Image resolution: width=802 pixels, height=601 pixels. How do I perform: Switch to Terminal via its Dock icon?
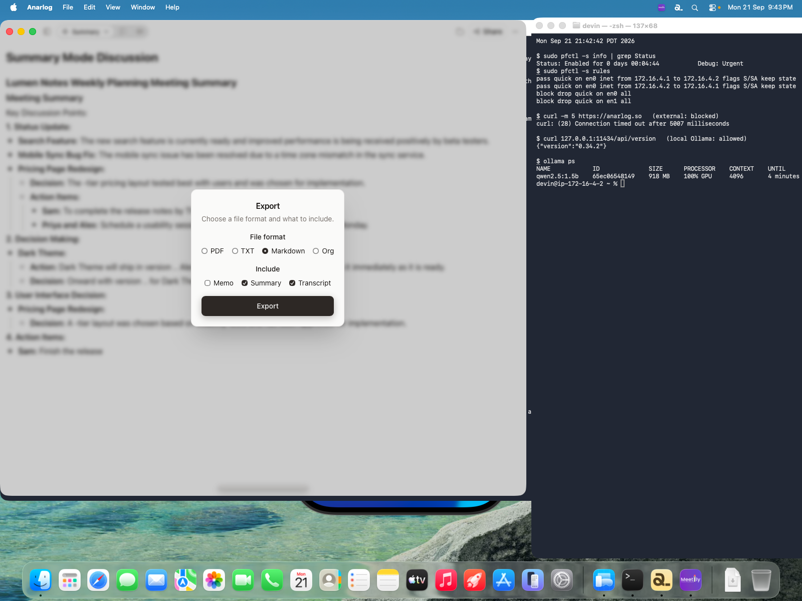click(633, 580)
